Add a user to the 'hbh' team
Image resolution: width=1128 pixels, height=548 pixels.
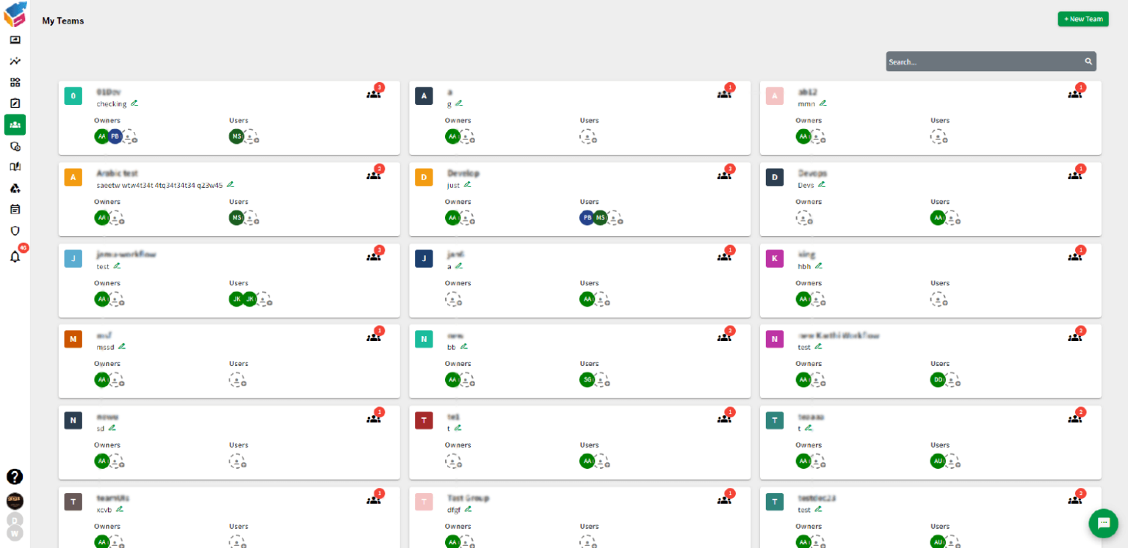tap(939, 299)
